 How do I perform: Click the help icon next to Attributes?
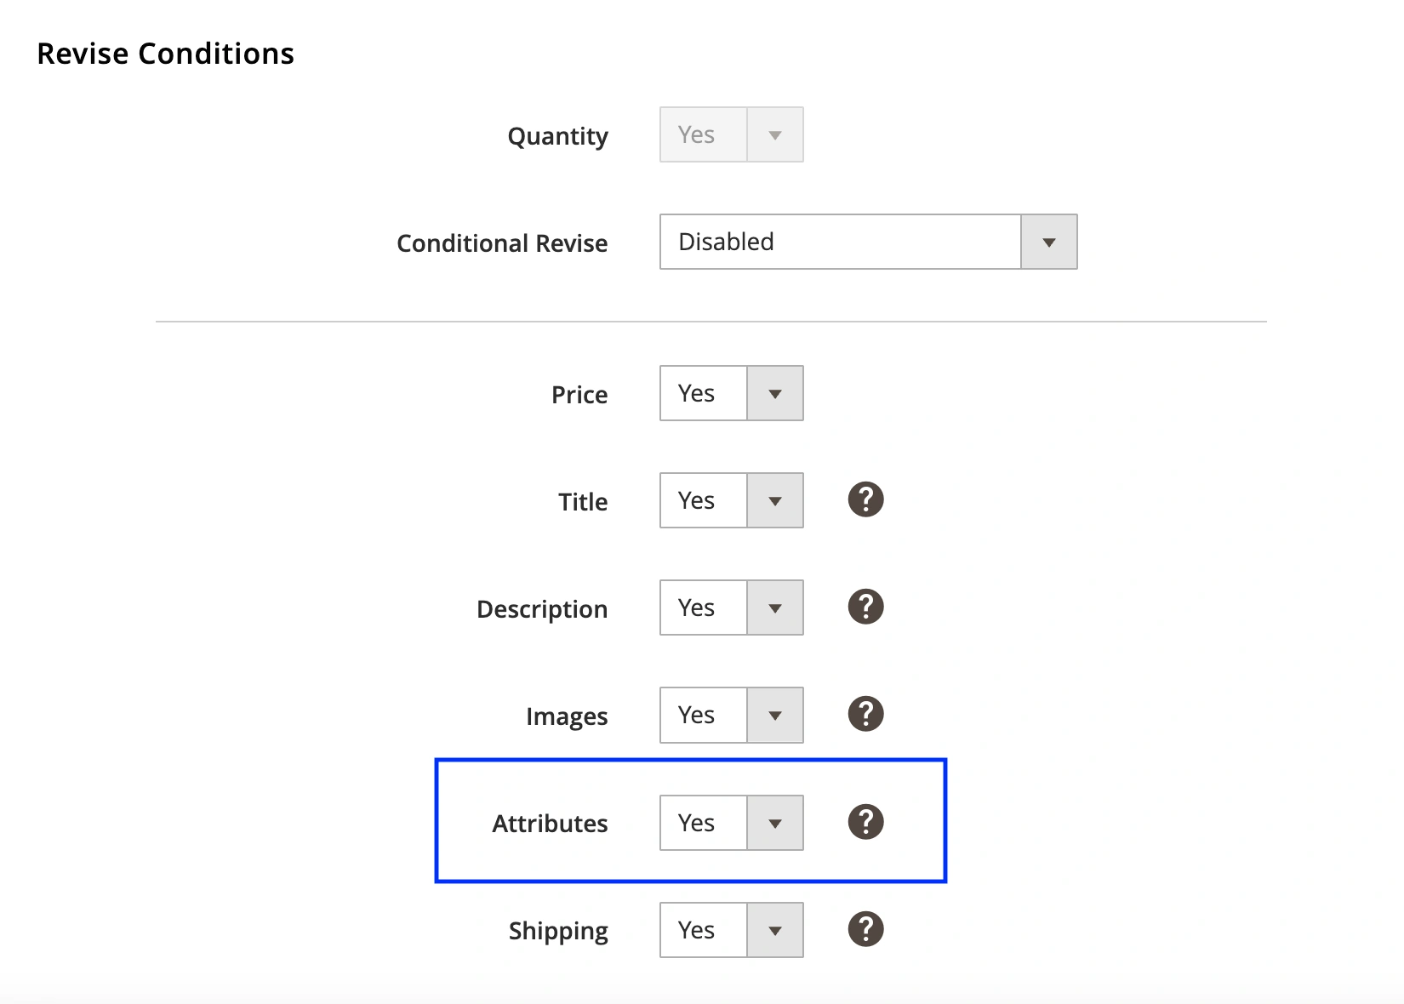(865, 822)
